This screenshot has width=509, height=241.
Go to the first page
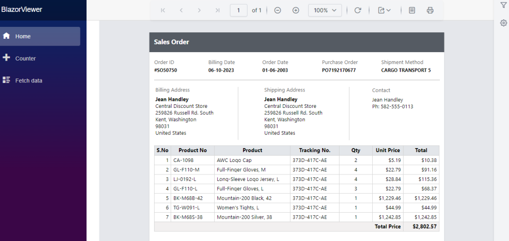(163, 10)
